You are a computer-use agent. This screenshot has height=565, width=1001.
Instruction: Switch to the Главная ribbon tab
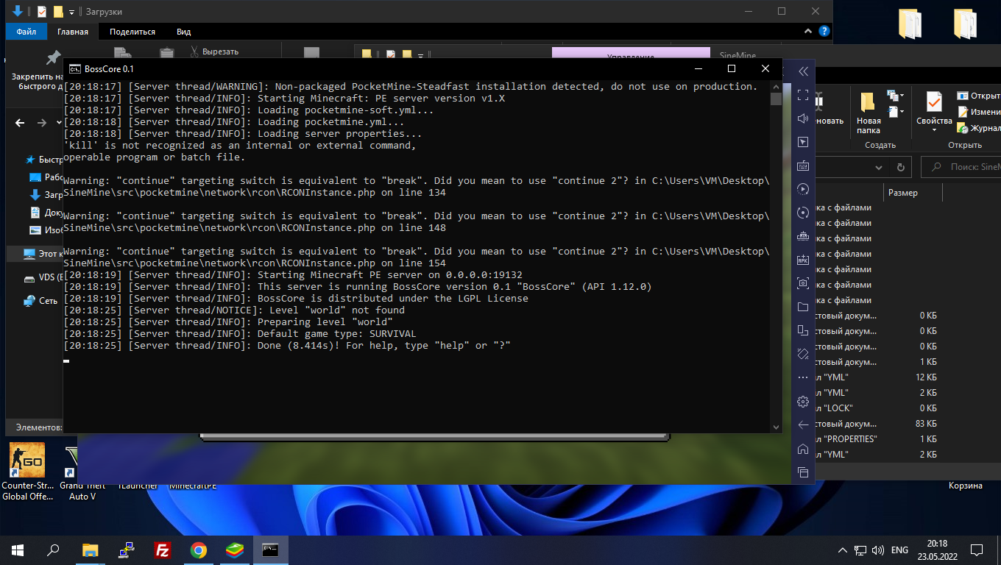click(x=73, y=32)
